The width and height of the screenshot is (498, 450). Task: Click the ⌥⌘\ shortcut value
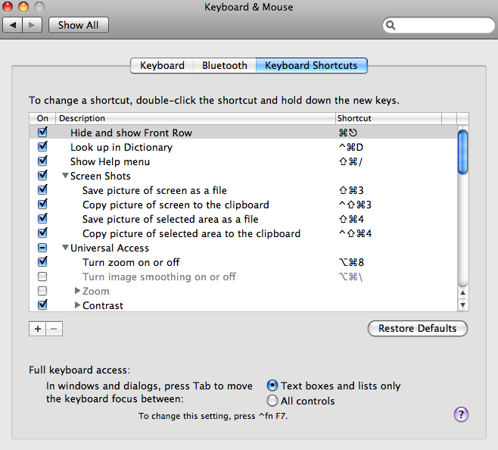[x=350, y=277]
